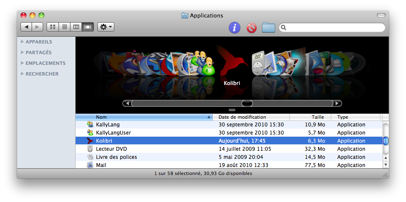Screen dimensions: 406x202
Task: Click the red prohibited delete icon
Action: (x=252, y=28)
